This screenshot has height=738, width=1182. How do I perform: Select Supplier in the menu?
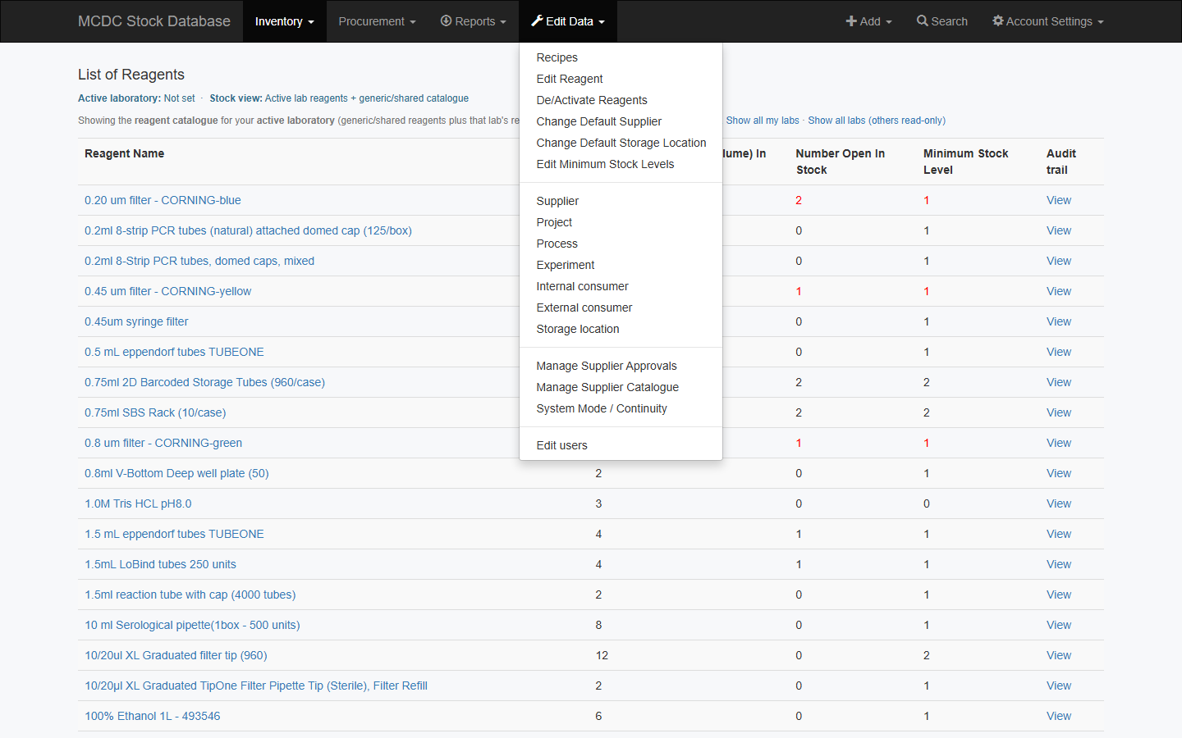621,201
